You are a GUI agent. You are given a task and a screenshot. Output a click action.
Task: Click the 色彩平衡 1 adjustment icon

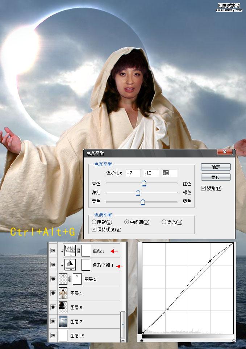tap(70, 264)
